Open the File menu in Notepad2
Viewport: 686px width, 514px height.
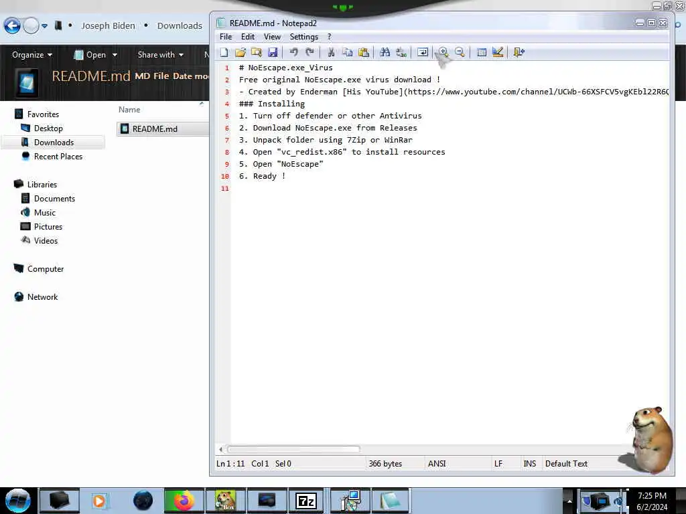click(x=226, y=37)
